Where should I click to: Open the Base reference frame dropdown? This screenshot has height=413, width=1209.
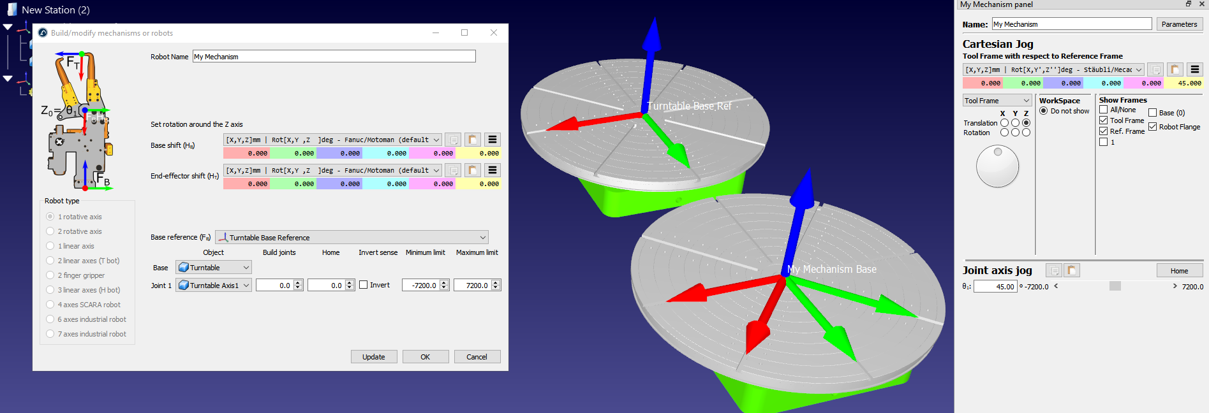(x=352, y=237)
